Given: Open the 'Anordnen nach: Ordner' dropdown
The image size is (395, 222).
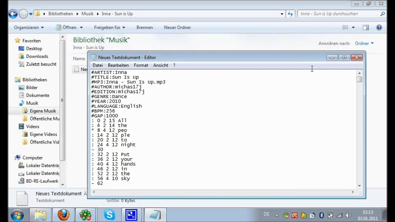Looking at the screenshot, I should coord(364,43).
